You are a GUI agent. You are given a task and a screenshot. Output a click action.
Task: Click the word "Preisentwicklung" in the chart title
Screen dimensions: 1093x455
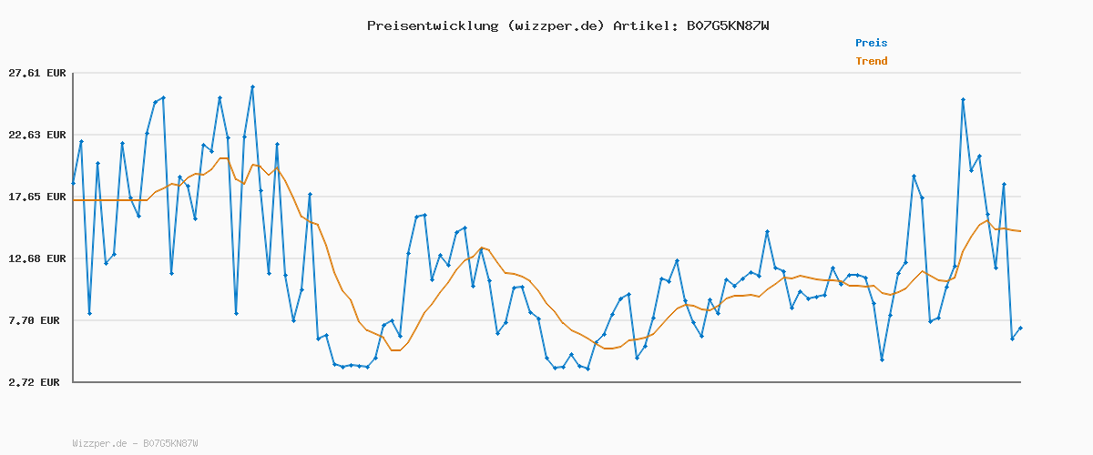pyautogui.click(x=431, y=25)
